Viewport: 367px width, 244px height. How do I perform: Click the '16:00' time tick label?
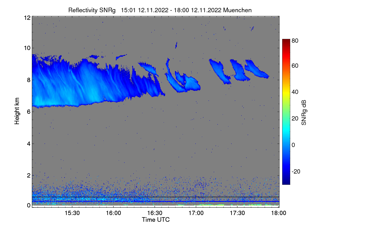coord(113,213)
